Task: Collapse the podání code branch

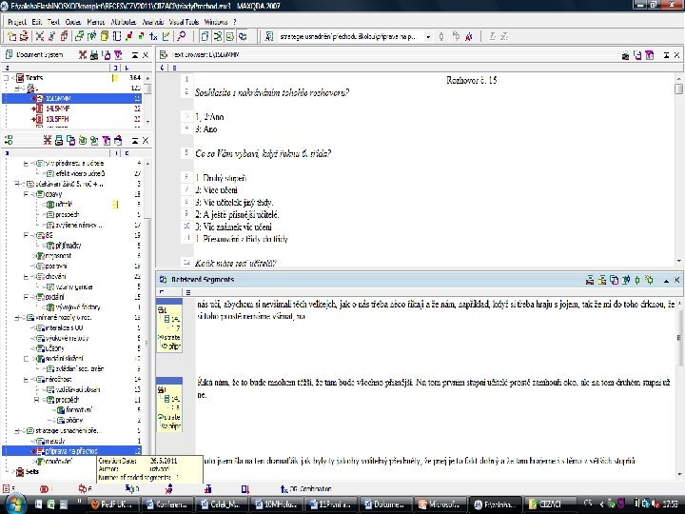Action: pyautogui.click(x=26, y=297)
